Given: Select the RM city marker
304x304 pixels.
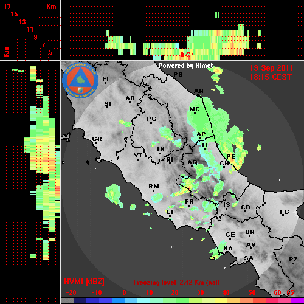Looking at the screenshot, I should tap(153, 190).
